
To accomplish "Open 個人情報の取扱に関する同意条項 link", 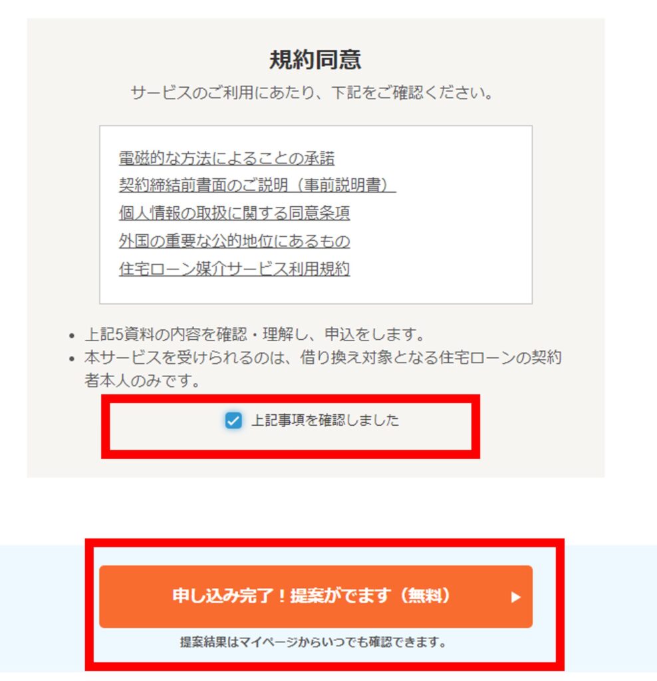I will (235, 213).
